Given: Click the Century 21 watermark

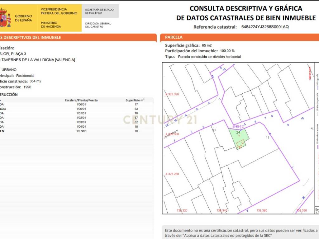Looking at the screenshot, I should [159, 119].
